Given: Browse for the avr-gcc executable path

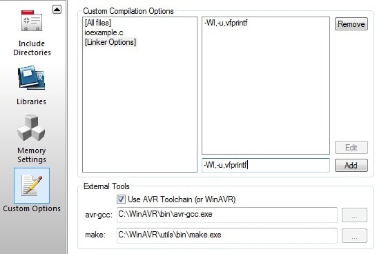Looking at the screenshot, I should (354, 215).
